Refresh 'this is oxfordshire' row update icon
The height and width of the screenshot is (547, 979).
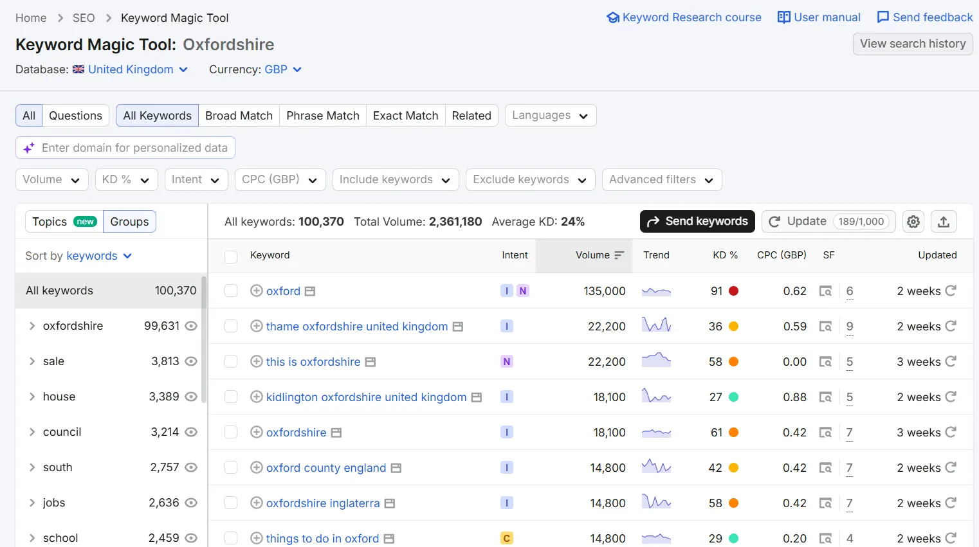point(951,361)
